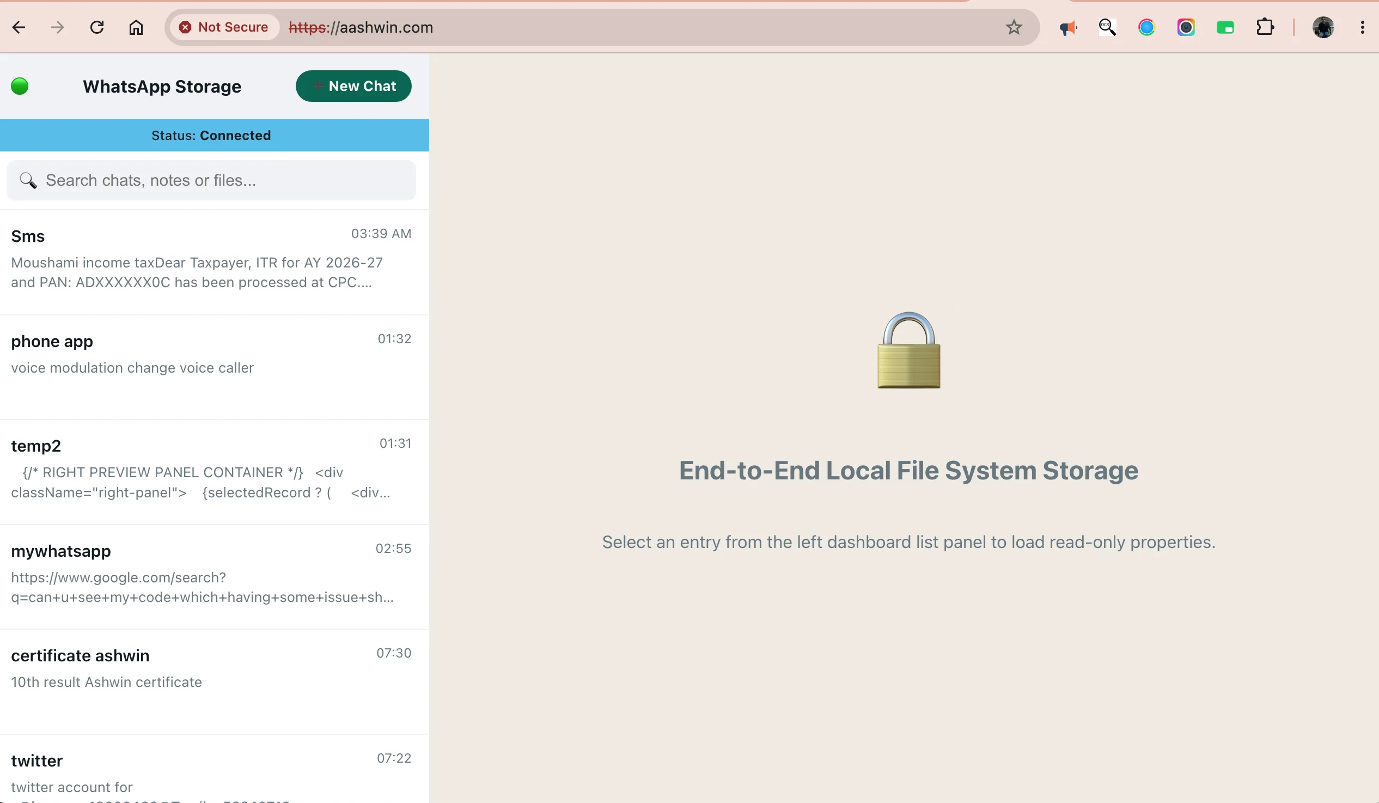Click the 03:39 AM timestamp
The image size is (1379, 803).
pos(381,234)
